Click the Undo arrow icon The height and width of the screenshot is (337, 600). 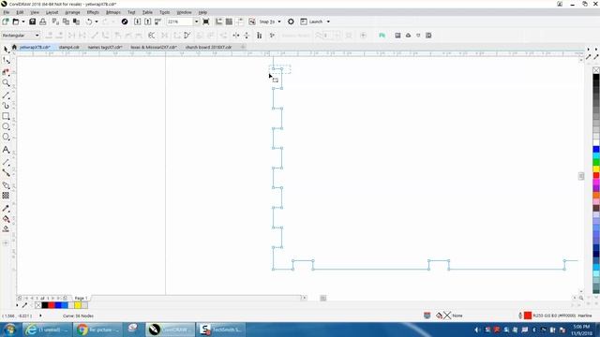(89, 22)
